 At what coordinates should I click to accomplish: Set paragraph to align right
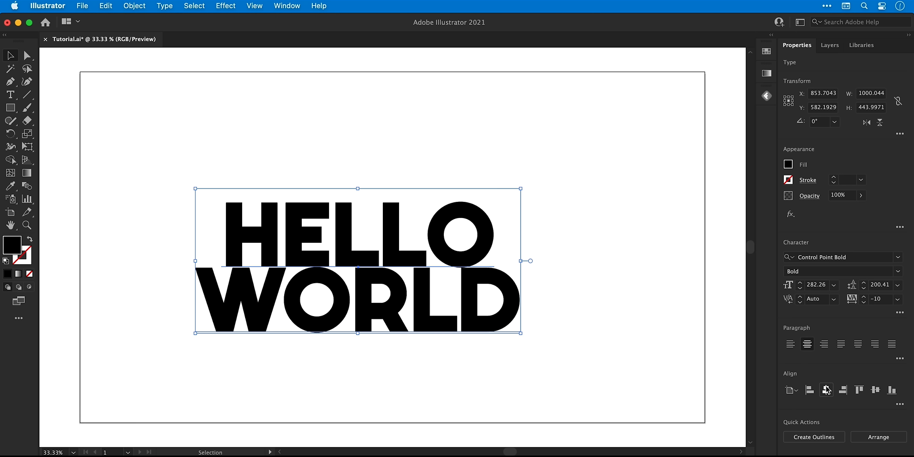[x=824, y=344]
